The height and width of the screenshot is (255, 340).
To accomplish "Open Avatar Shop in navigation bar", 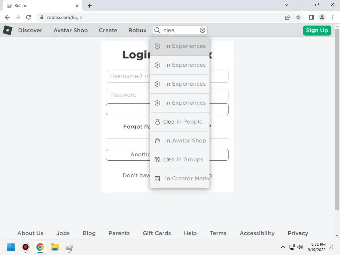I will click(70, 30).
